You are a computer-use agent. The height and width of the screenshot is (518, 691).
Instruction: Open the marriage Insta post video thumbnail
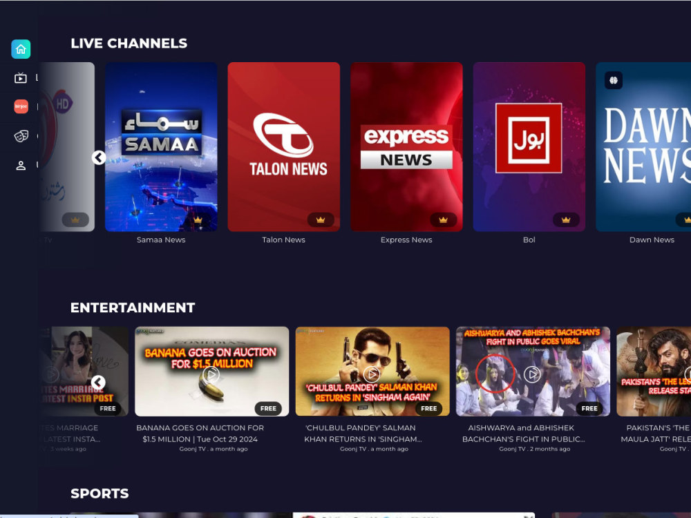coord(84,372)
